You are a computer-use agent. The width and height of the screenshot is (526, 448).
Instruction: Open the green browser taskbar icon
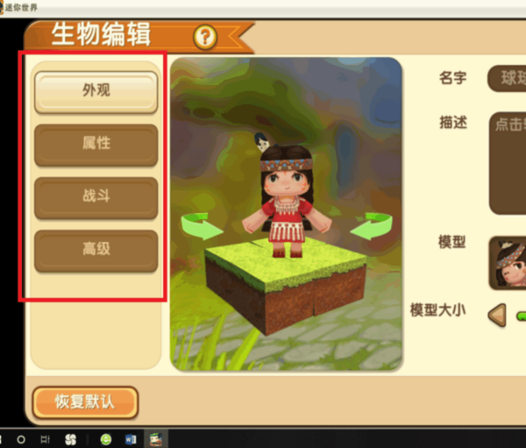point(106,439)
